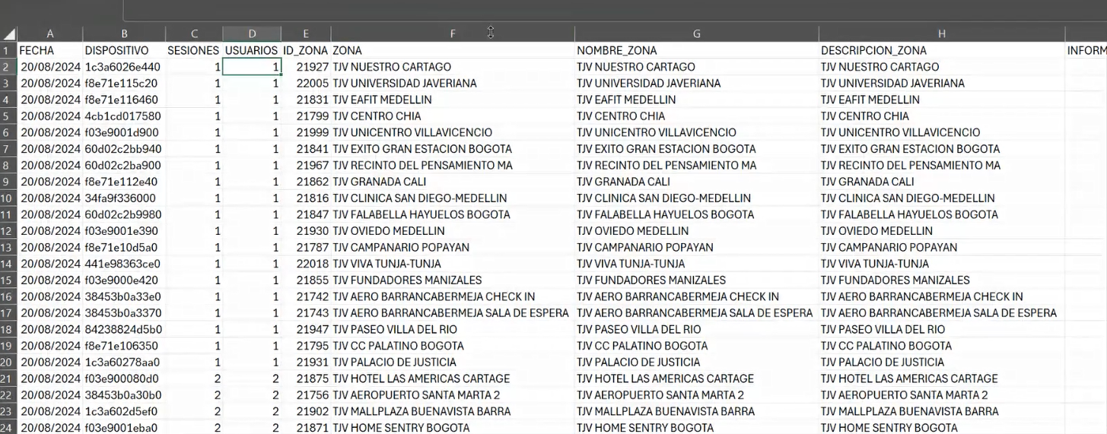The width and height of the screenshot is (1107, 434).
Task: Select column A header
Action: click(50, 33)
